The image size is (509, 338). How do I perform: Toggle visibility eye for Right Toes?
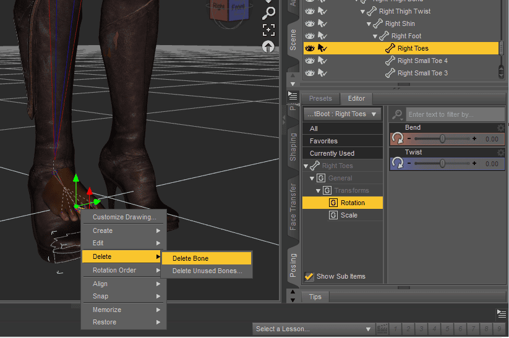[310, 48]
